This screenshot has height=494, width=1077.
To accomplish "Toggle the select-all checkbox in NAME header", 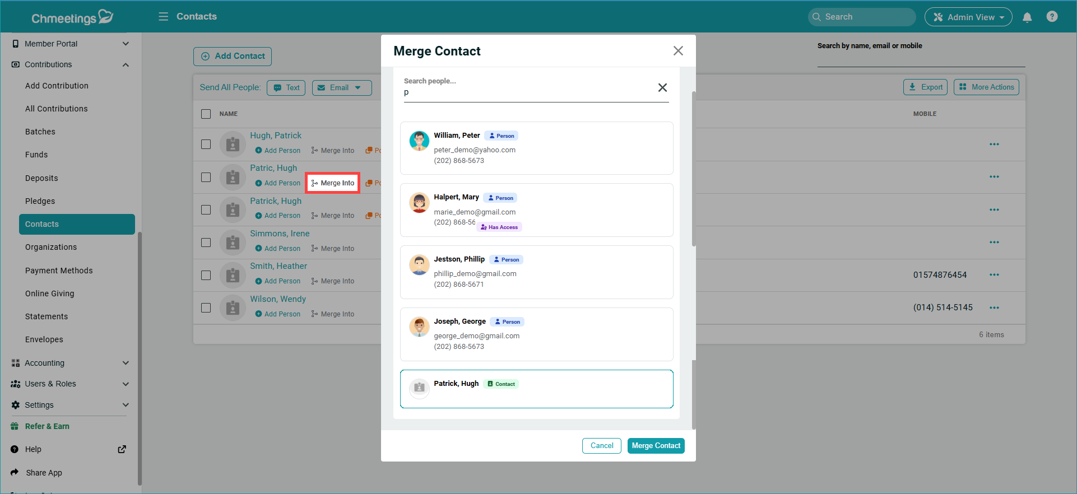I will coord(206,114).
